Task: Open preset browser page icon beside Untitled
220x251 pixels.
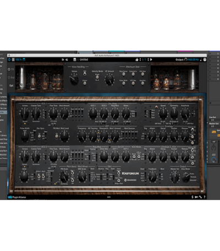Action: pos(75,59)
